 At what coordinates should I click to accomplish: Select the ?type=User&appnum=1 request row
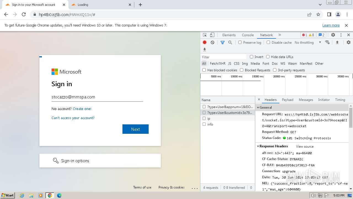pyautogui.click(x=228, y=107)
